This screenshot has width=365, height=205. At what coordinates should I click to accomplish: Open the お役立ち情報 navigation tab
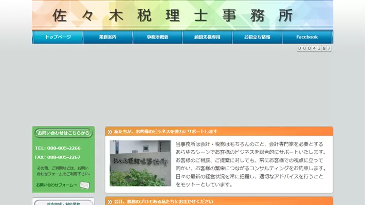pos(257,37)
